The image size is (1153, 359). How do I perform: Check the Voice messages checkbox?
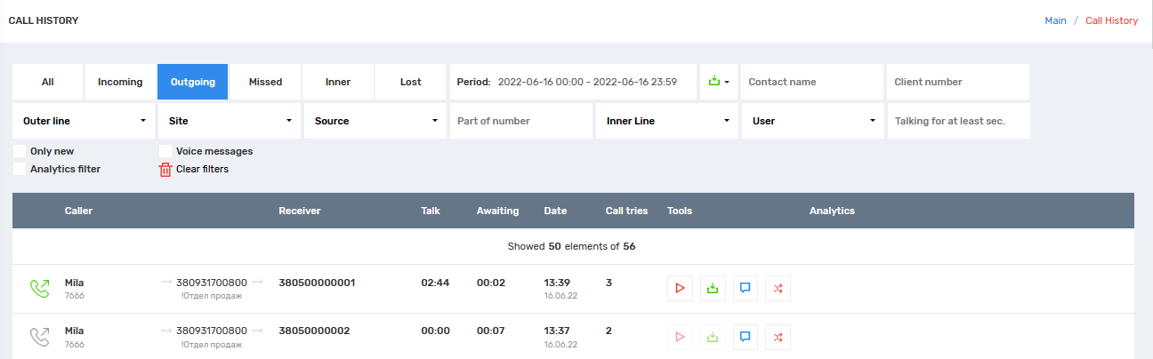tap(165, 151)
